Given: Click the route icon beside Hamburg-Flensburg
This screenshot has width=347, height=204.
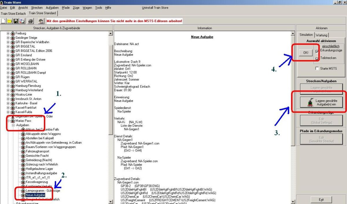Looking at the screenshot, I should 13,86.
